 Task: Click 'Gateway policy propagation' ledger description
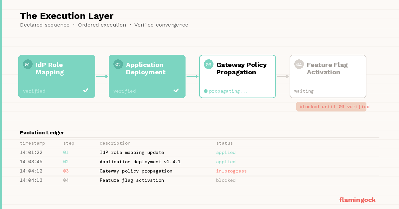point(136,171)
